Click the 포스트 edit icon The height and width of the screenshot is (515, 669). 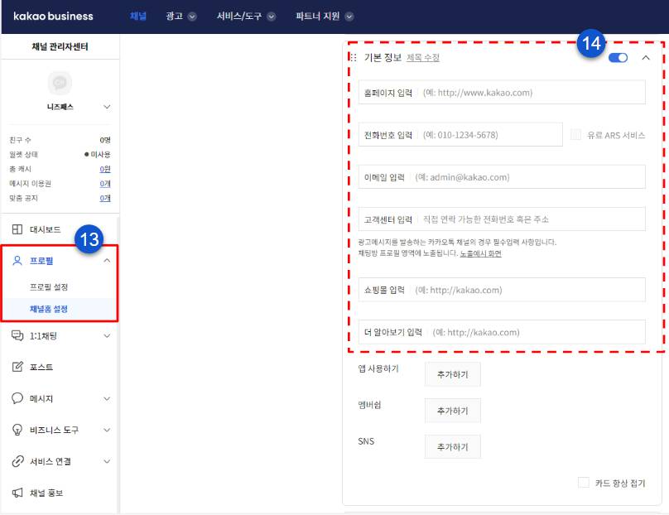point(17,367)
